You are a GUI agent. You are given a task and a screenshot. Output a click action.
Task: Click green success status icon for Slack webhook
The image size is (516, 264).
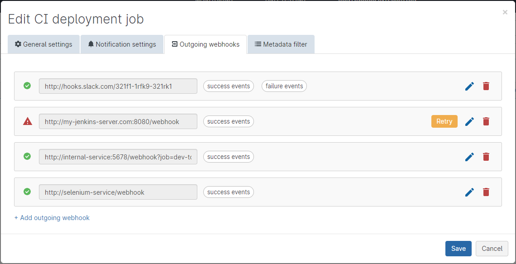click(27, 86)
